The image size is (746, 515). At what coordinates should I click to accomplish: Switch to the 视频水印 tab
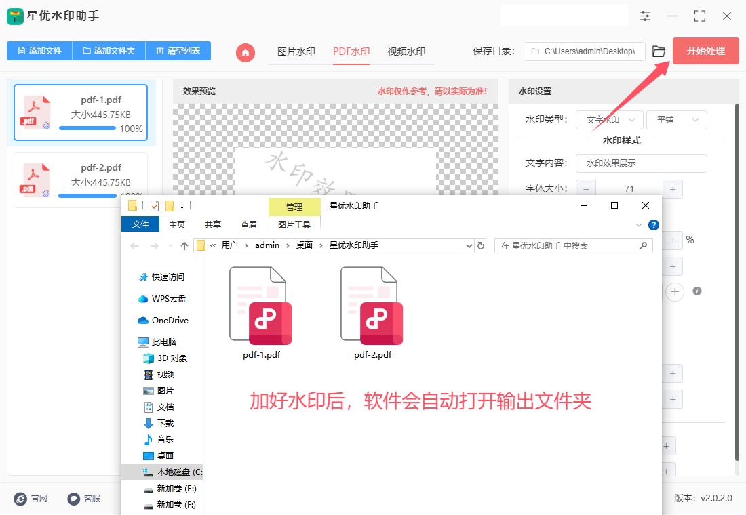click(x=406, y=52)
